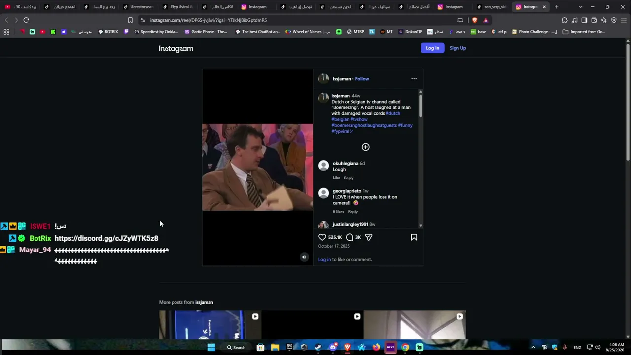Image resolution: width=631 pixels, height=355 pixels.
Task: Open the Photo Challenge bookmark
Action: coord(534,32)
